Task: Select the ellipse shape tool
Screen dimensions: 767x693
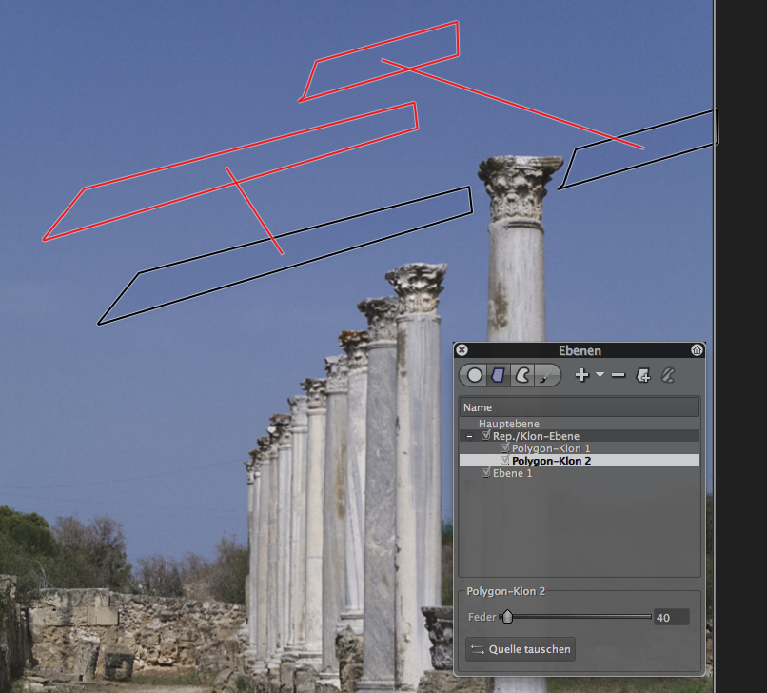Action: coord(475,376)
